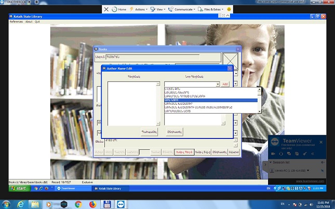Expand the Files & Extras menu

(x=213, y=9)
